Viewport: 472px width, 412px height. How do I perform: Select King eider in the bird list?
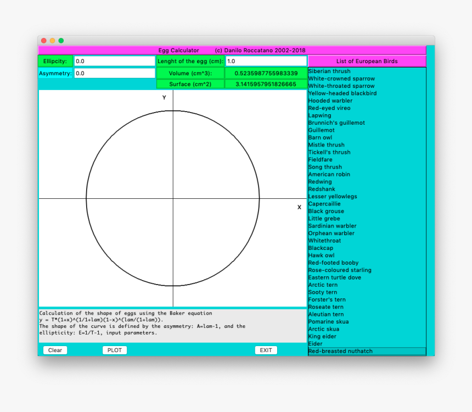point(367,336)
